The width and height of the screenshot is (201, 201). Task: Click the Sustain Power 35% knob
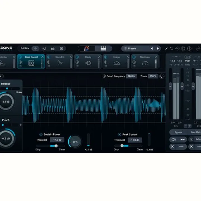point(75,142)
